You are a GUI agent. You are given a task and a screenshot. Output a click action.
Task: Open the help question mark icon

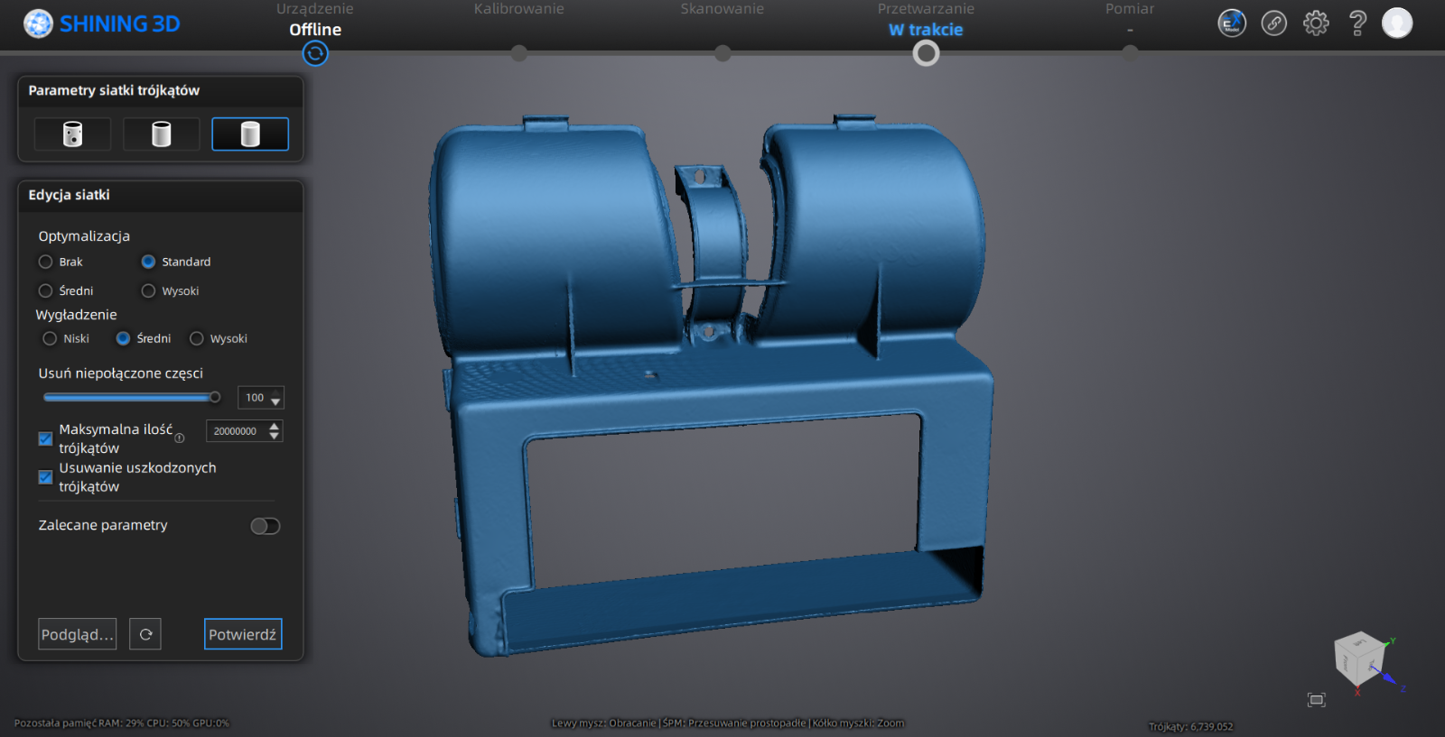click(x=1356, y=23)
